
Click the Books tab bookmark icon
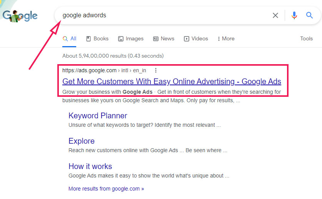coord(88,39)
